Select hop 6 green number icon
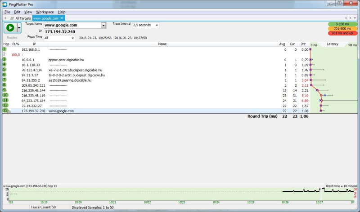Screen dimensions: 360x212 coord(4,75)
